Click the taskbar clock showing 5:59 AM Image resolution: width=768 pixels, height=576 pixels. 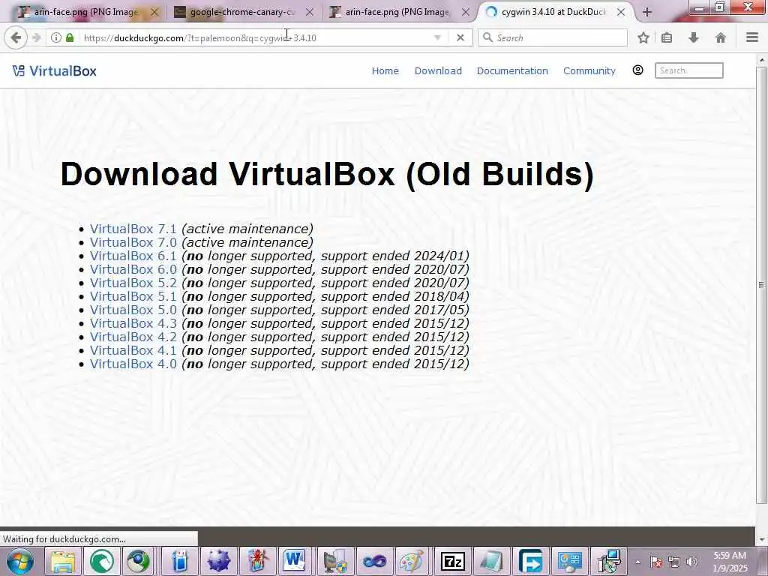pyautogui.click(x=730, y=562)
